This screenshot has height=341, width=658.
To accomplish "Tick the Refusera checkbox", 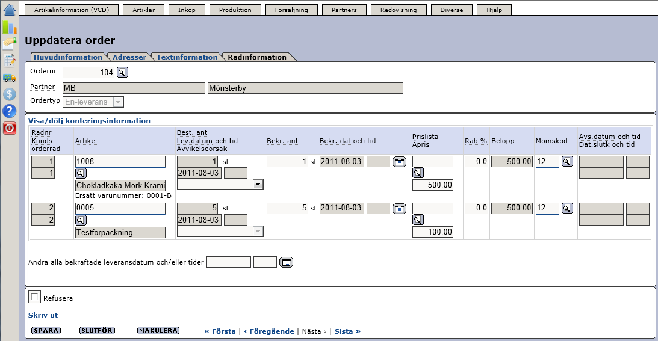I will tap(34, 297).
